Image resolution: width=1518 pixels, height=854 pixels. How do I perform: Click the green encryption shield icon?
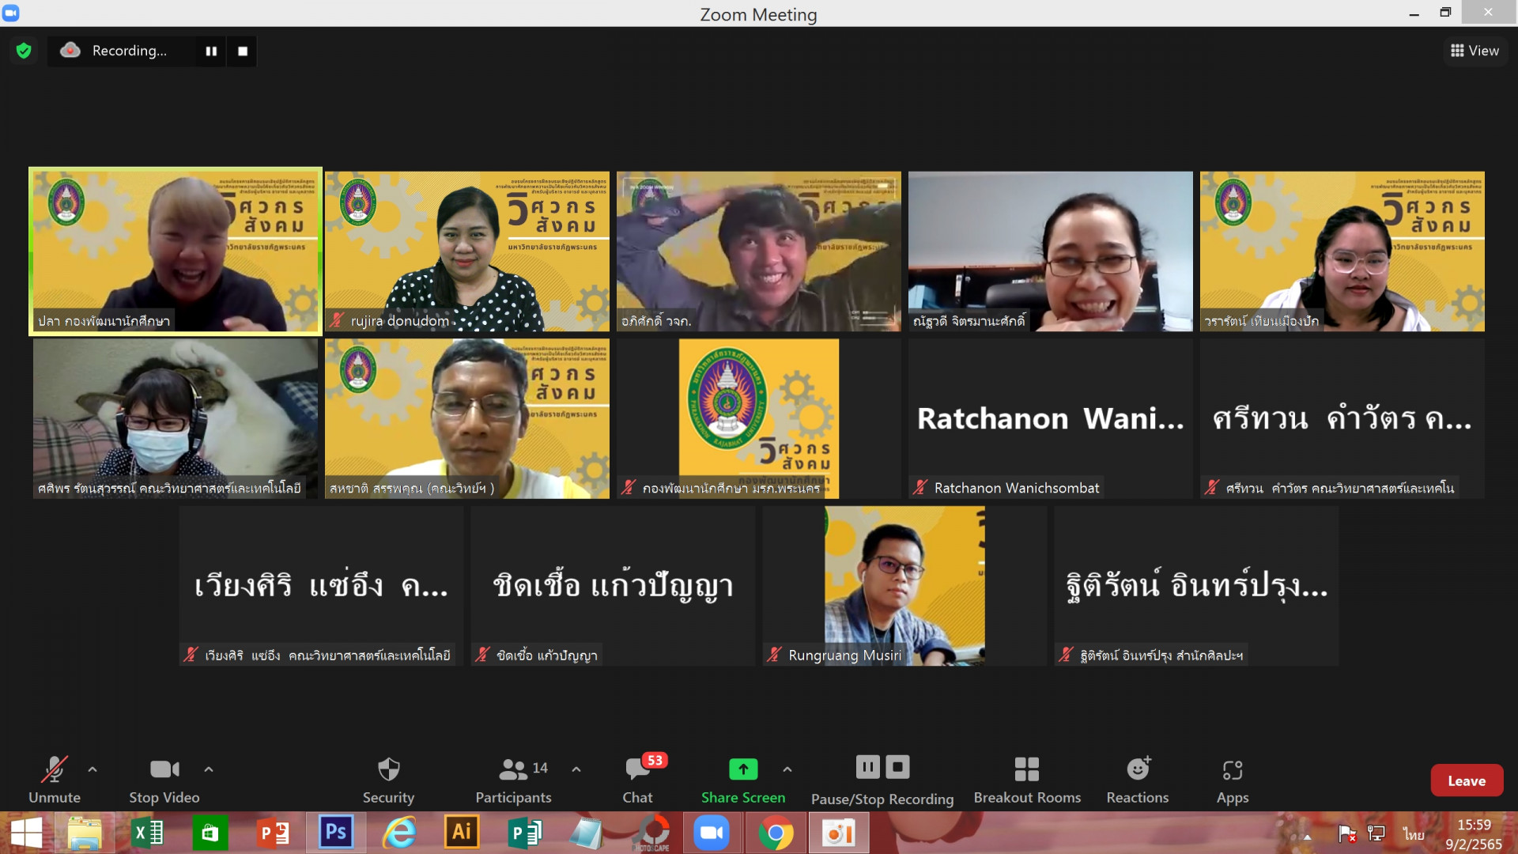pos(24,51)
